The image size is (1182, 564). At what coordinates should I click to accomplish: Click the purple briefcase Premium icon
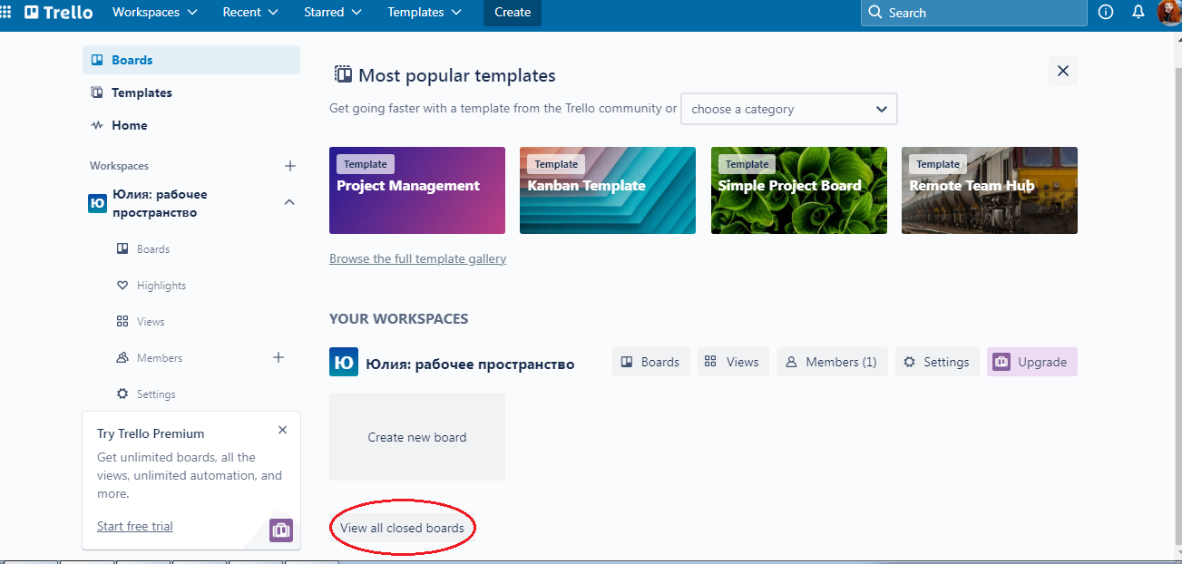[281, 530]
